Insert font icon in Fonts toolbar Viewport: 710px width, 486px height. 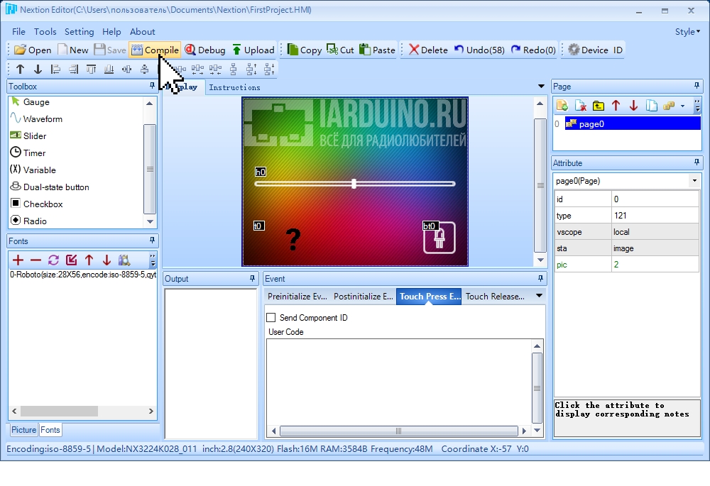tap(71, 260)
